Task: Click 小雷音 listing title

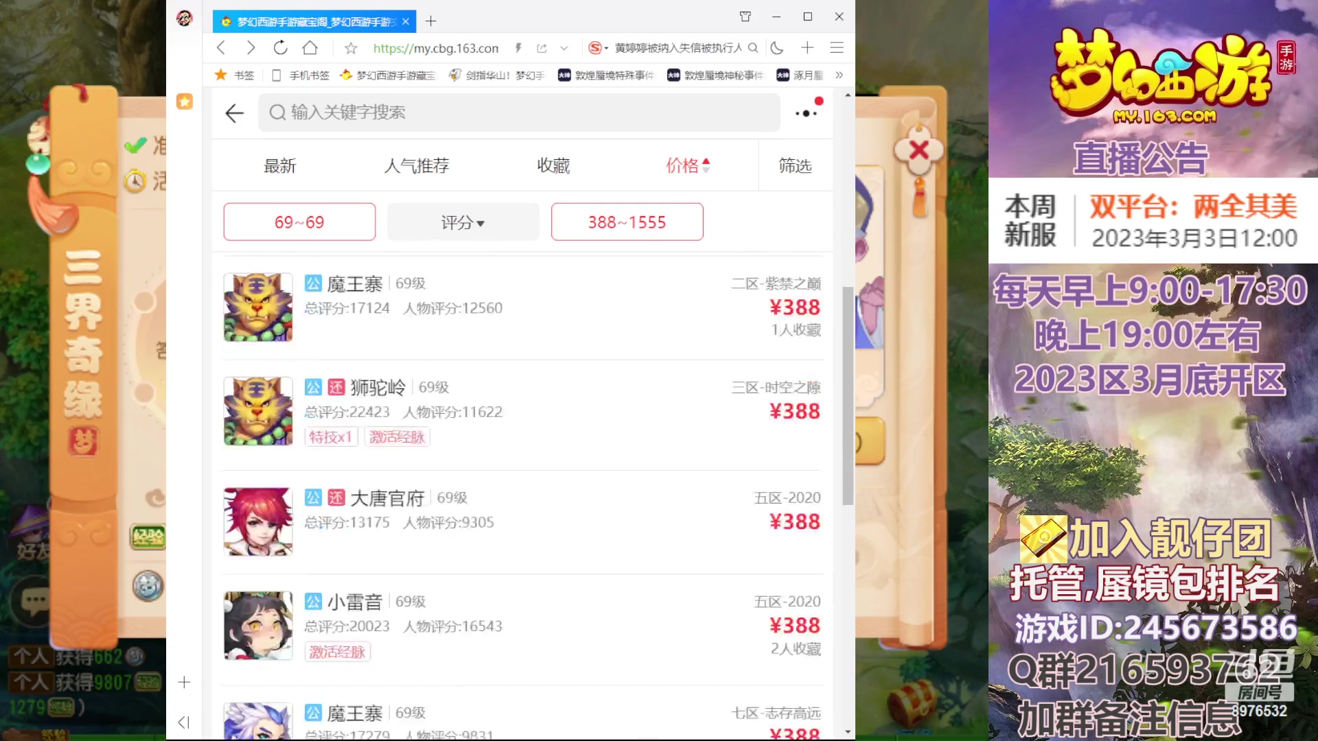Action: [x=354, y=602]
